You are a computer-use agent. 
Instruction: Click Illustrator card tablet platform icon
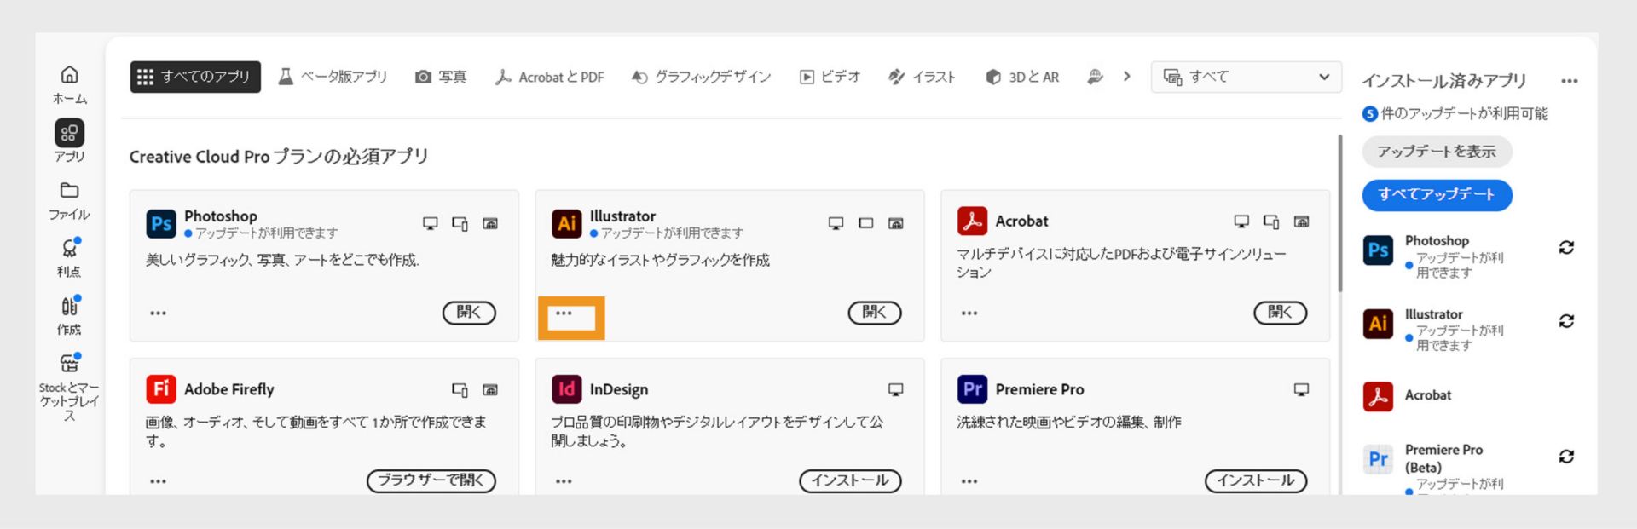(866, 223)
